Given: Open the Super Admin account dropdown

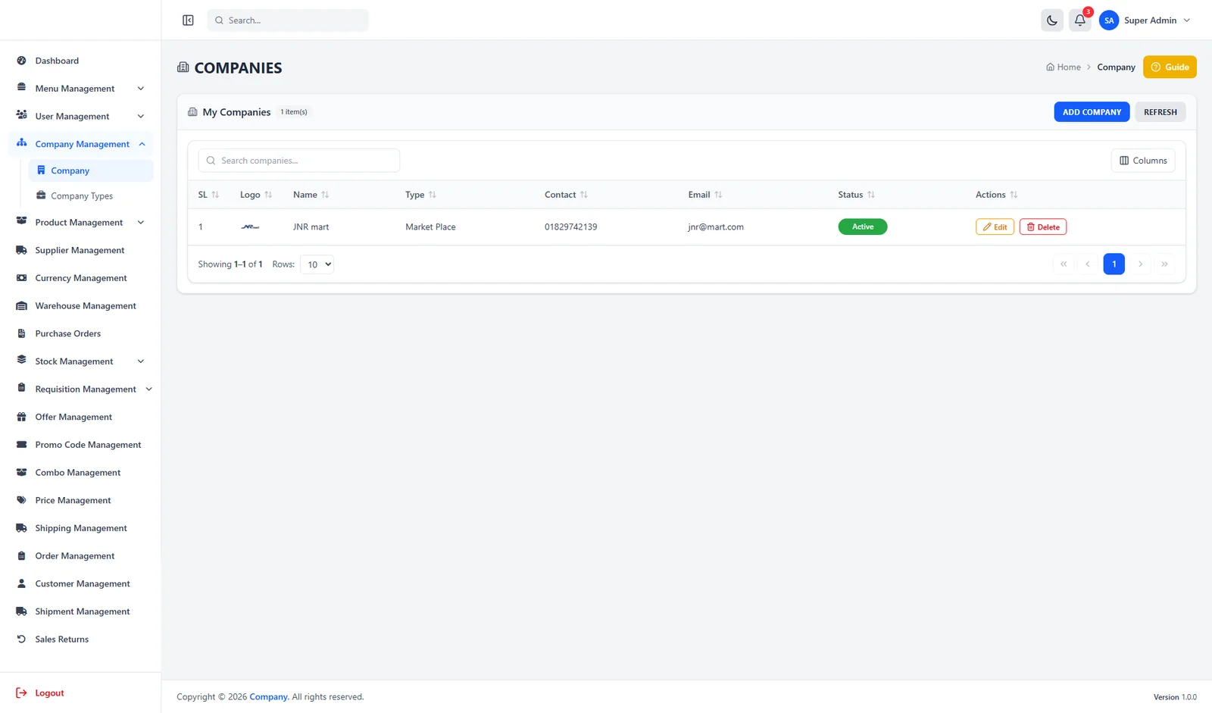Looking at the screenshot, I should pyautogui.click(x=1145, y=20).
